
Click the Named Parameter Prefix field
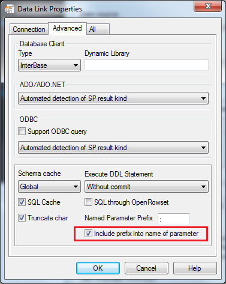(x=174, y=219)
